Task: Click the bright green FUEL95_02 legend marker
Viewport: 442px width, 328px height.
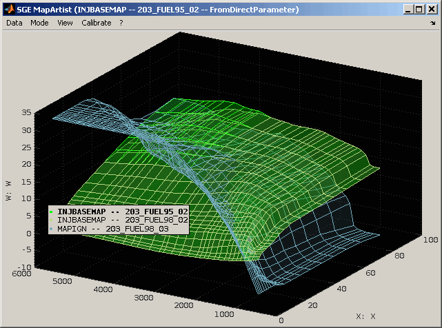Action: pos(51,212)
